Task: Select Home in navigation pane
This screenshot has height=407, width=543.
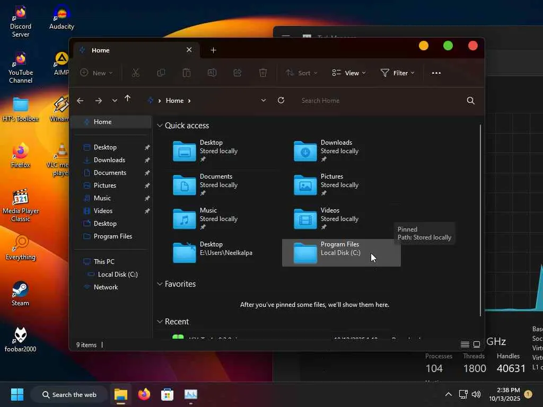Action: [x=111, y=122]
